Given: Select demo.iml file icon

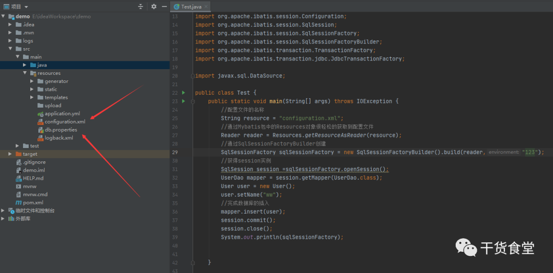Looking at the screenshot, I should tap(19, 171).
